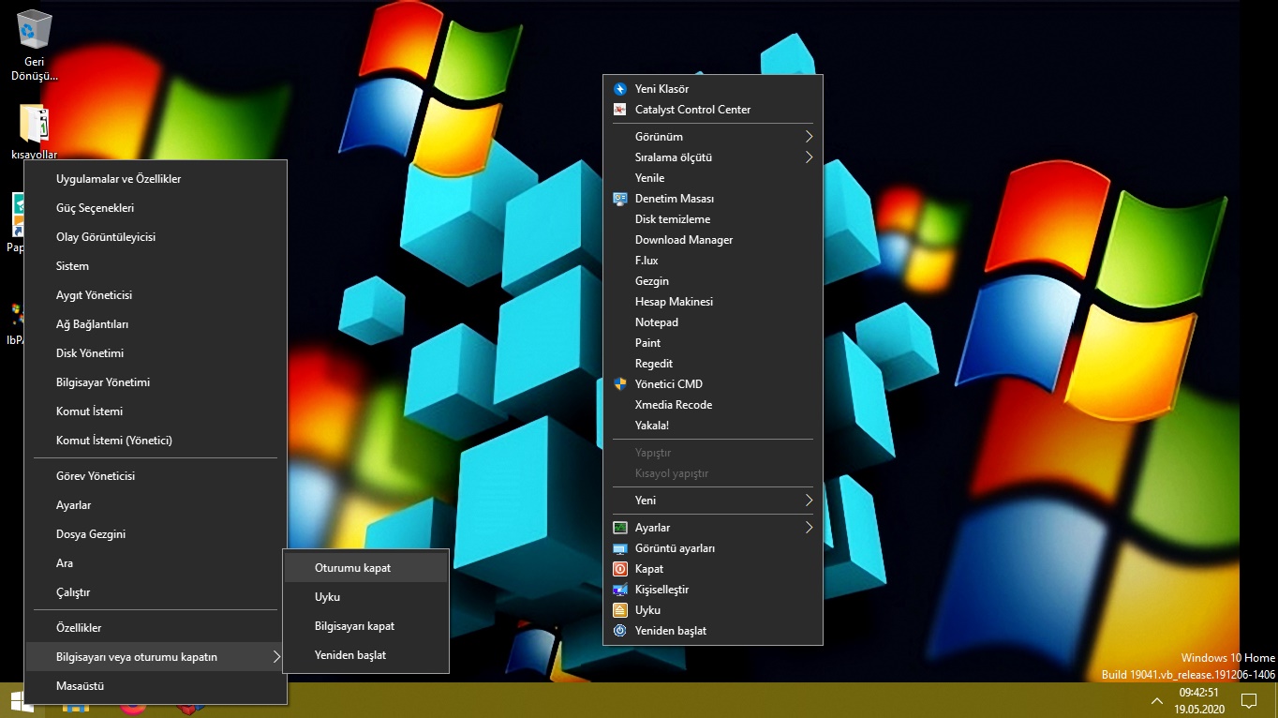
Task: Click the Yönetici CMD shield icon
Action: (x=619, y=384)
